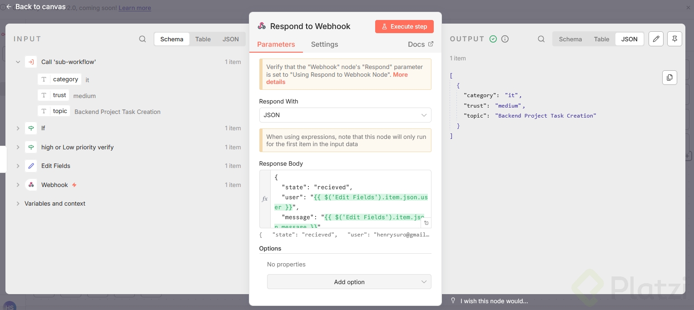Click the fx expression icon beside Response Body
This screenshot has width=694, height=310.
(x=265, y=199)
